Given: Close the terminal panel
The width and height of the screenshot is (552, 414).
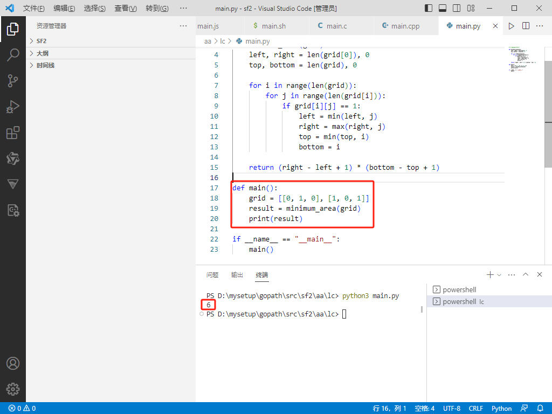Looking at the screenshot, I should [539, 274].
